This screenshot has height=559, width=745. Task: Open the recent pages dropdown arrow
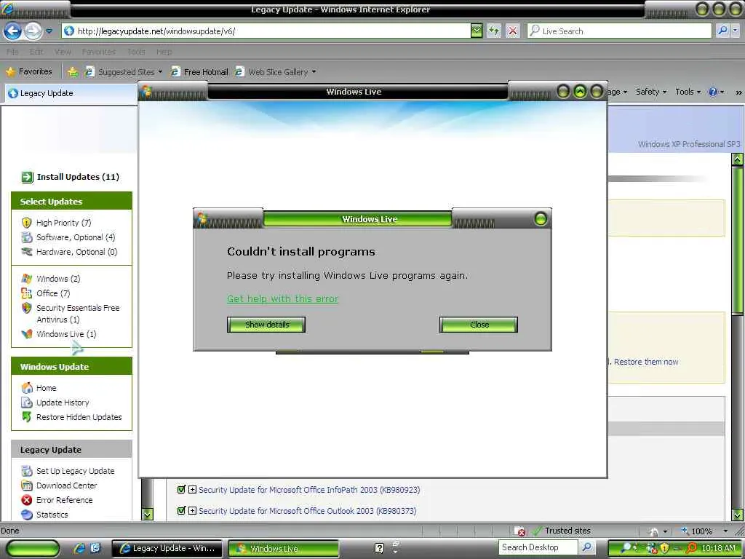49,31
